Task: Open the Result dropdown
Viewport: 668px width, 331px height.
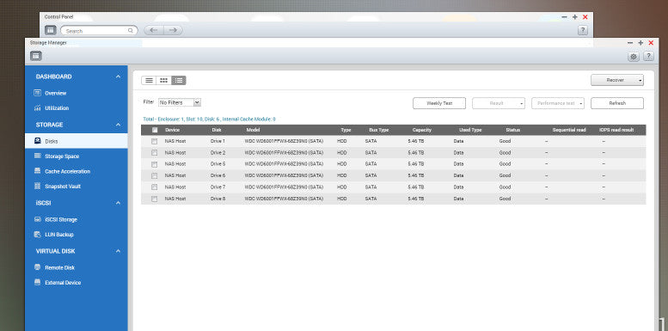Action: 499,103
